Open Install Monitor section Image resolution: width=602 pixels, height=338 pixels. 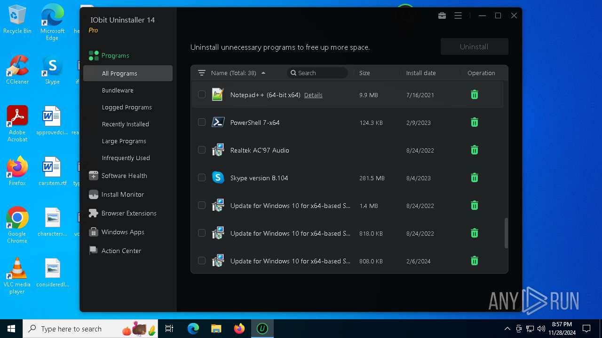pyautogui.click(x=116, y=194)
